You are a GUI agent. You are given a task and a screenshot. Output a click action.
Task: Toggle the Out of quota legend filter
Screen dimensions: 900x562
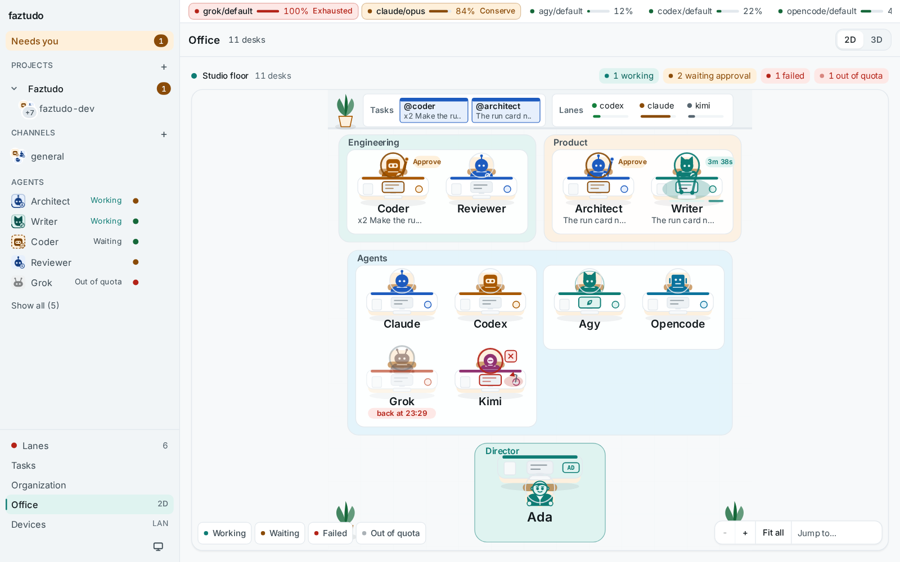point(391,533)
